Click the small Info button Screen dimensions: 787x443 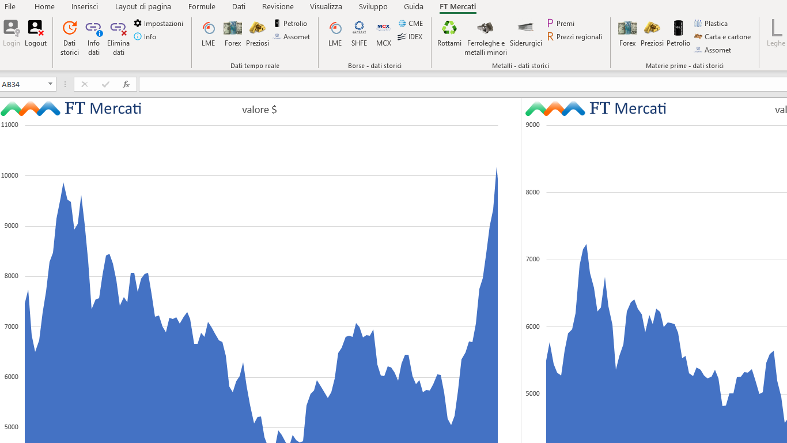(x=145, y=37)
